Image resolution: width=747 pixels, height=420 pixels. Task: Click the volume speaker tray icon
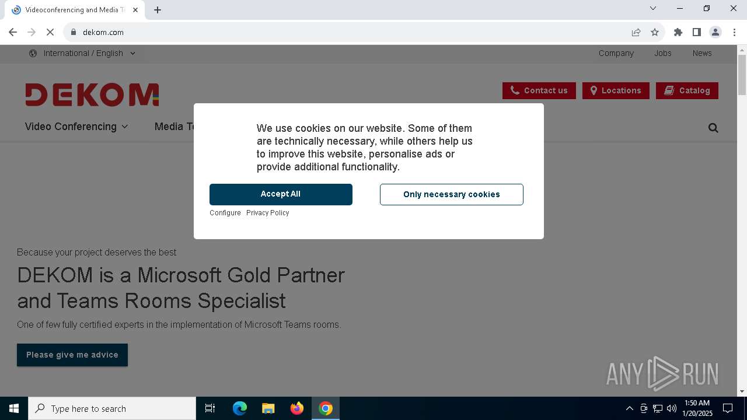tap(672, 408)
